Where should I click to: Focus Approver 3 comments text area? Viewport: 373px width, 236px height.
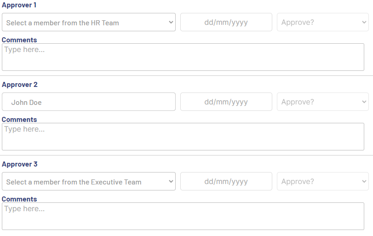click(x=183, y=216)
